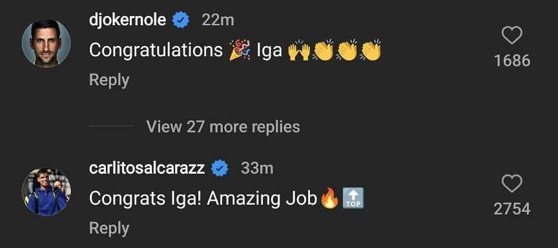The width and height of the screenshot is (558, 248).
Task: Click the TOP arrow emoji in Alcaraz's comment
Action: [x=353, y=198]
